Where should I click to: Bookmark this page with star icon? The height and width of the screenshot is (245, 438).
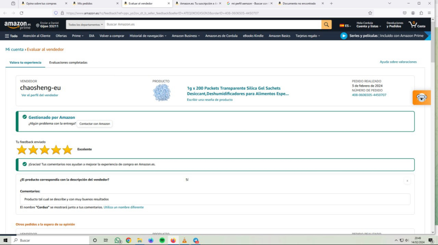click(x=370, y=13)
